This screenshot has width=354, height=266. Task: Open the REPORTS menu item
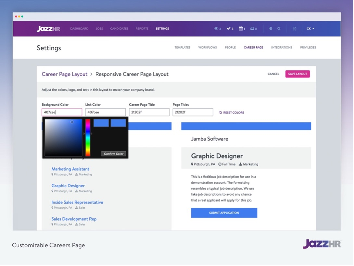coord(142,29)
